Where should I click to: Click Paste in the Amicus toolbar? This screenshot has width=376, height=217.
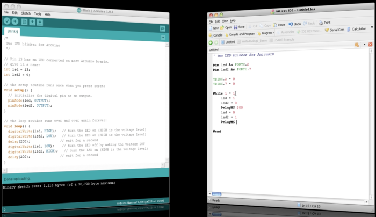coord(279,25)
